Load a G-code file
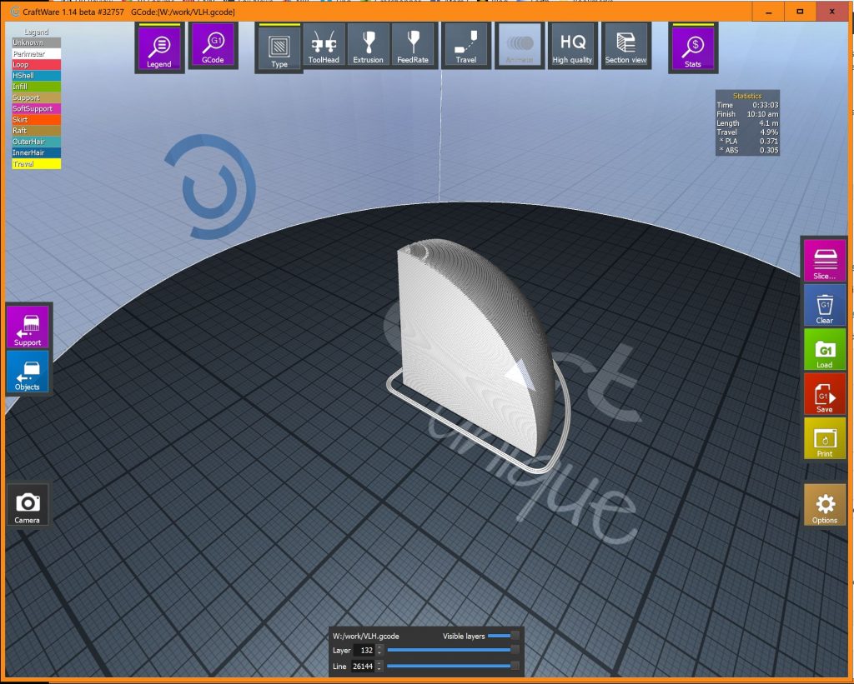 pos(824,351)
